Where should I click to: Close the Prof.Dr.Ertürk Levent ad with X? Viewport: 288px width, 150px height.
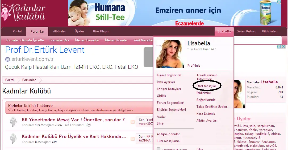tap(283, 47)
